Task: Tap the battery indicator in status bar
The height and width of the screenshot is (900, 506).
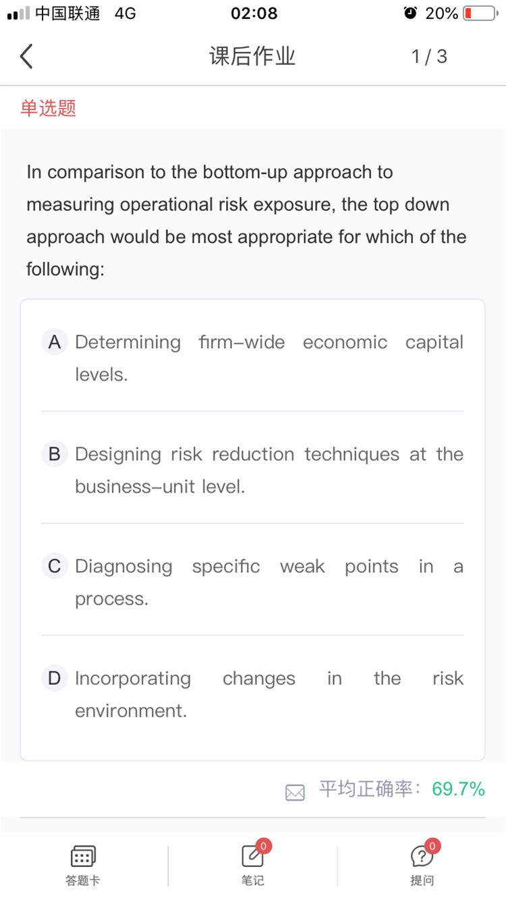Action: [x=480, y=13]
